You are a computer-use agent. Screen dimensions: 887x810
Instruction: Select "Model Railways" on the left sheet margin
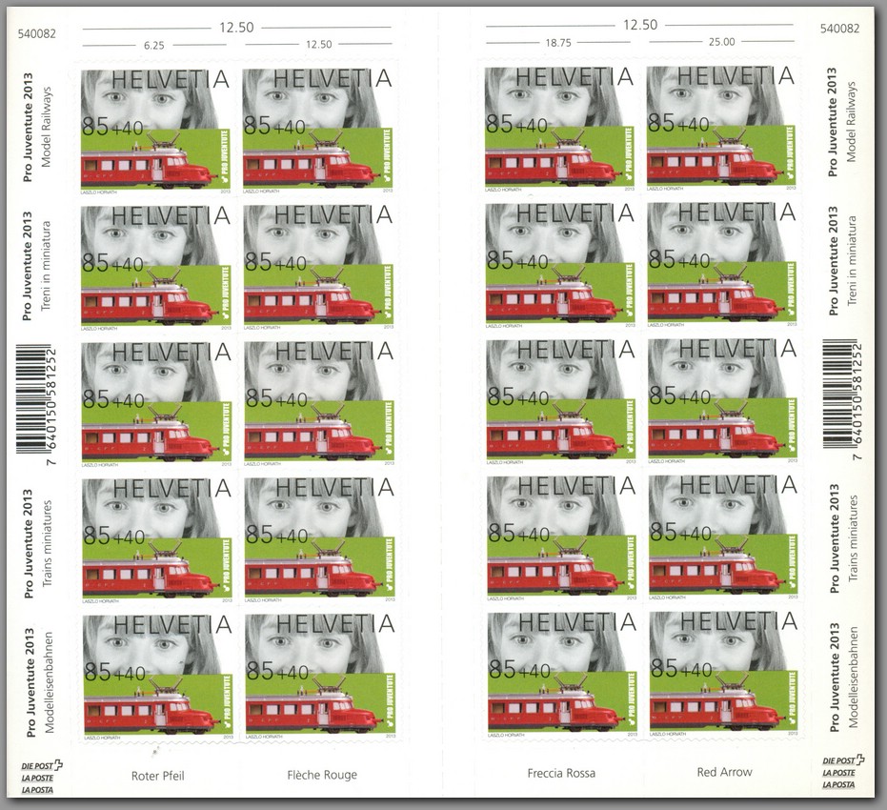pyautogui.click(x=47, y=127)
